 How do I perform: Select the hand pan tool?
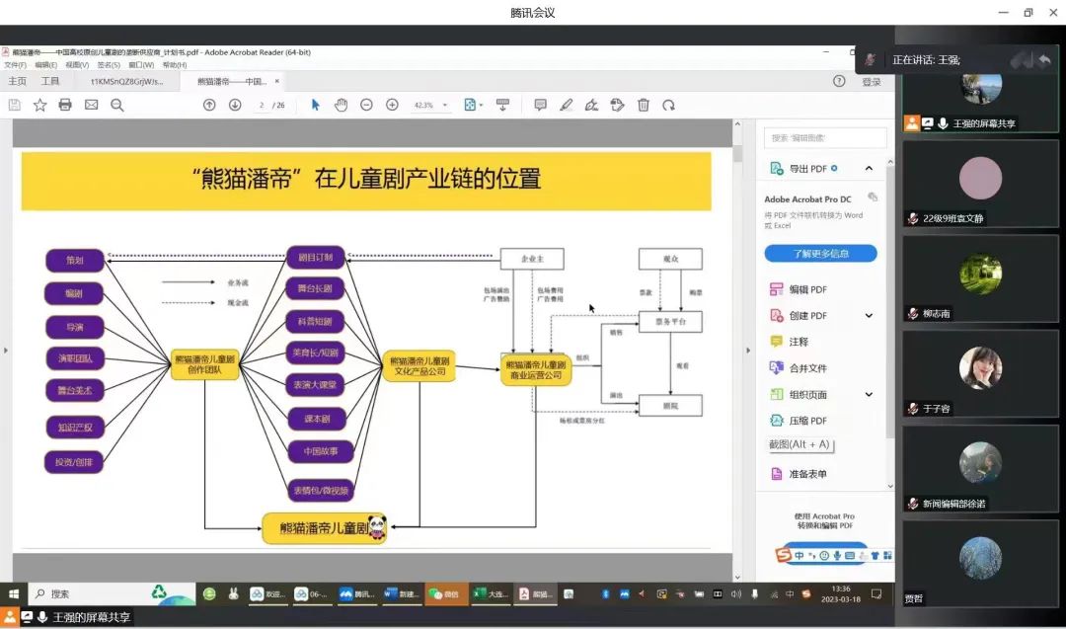point(341,105)
